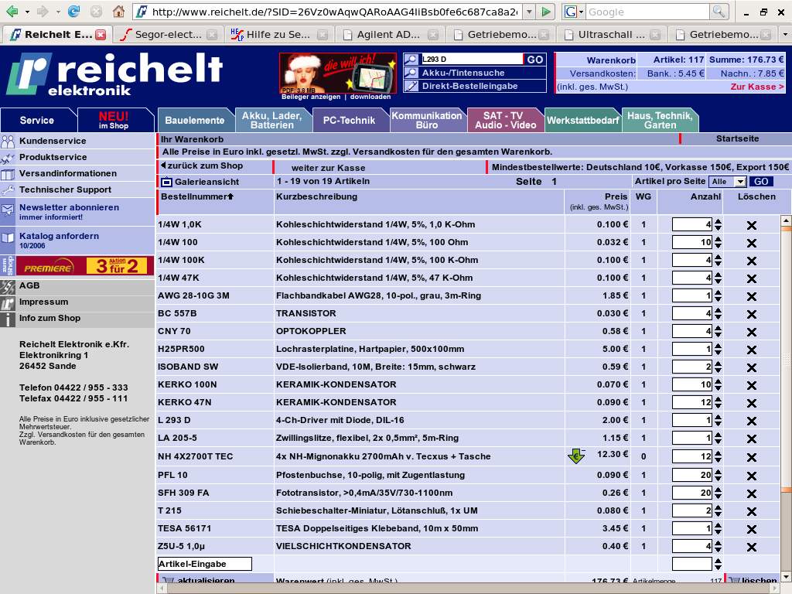The height and width of the screenshot is (594, 792).
Task: Click the browser back arrow button
Action: pyautogui.click(x=12, y=11)
